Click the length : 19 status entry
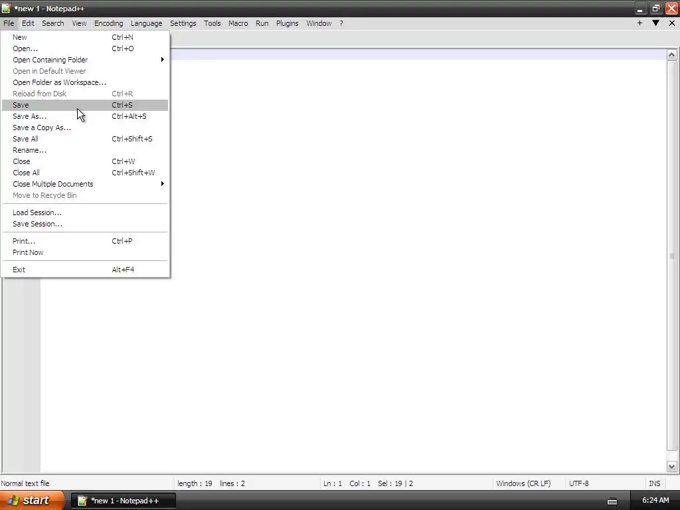The image size is (680, 510). (x=195, y=483)
